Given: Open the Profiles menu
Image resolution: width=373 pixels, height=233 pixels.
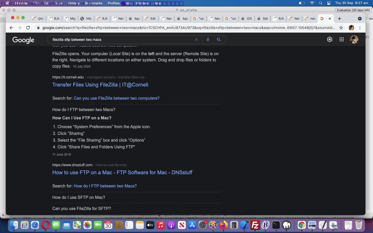Looking at the screenshot, I should [x=113, y=3].
